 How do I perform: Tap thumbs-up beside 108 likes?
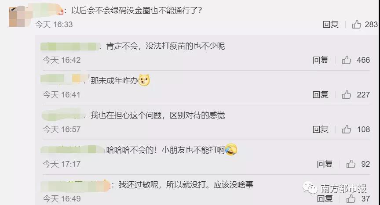pyautogui.click(x=347, y=129)
